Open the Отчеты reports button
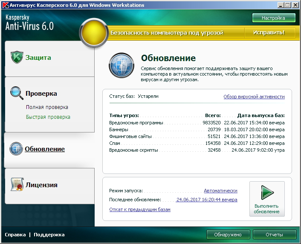This screenshot has width=301, height=244. (274, 235)
